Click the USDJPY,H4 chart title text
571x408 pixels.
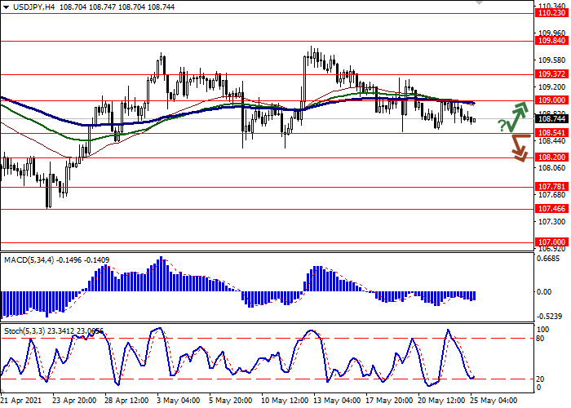pyautogui.click(x=33, y=7)
